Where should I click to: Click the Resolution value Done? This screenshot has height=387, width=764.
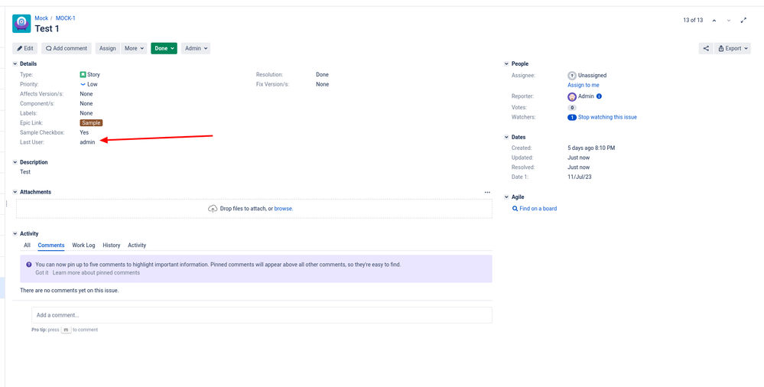[322, 75]
